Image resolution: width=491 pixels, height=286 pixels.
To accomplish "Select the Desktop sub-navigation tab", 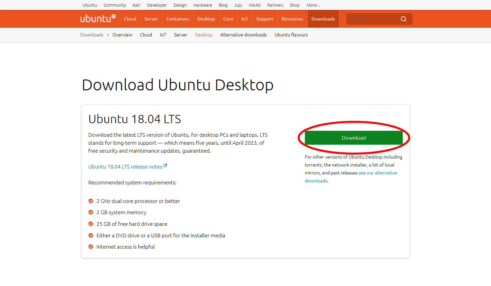I will click(x=204, y=35).
